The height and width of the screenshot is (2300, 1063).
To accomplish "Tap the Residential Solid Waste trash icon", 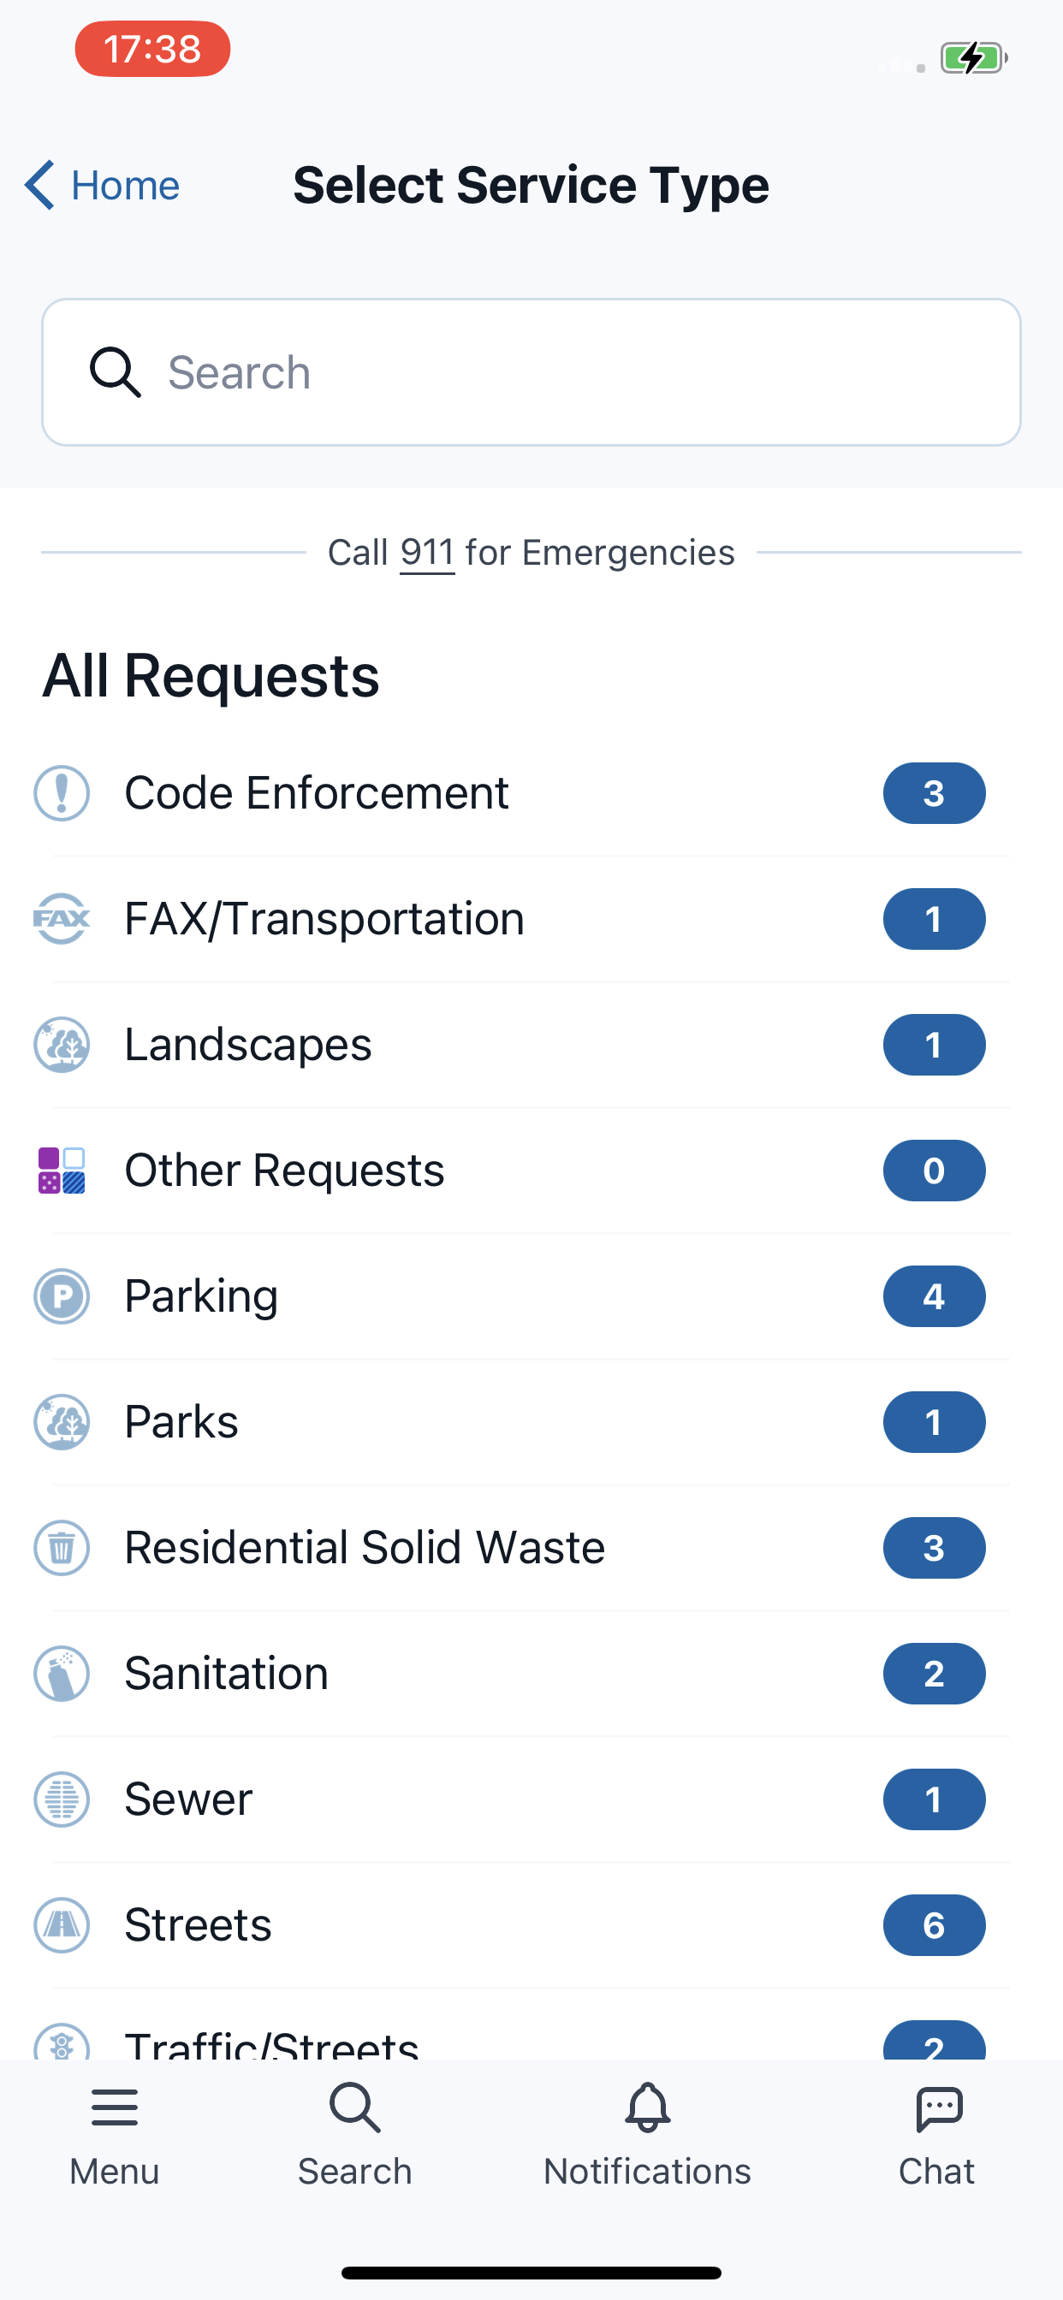I will [x=62, y=1547].
